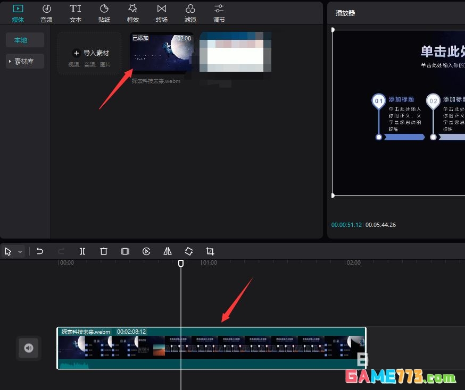This screenshot has height=390, width=465.
Task: Open the selection tool dropdown arrow
Action: coord(20,252)
